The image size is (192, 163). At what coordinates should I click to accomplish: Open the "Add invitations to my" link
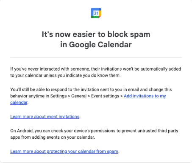point(145,96)
